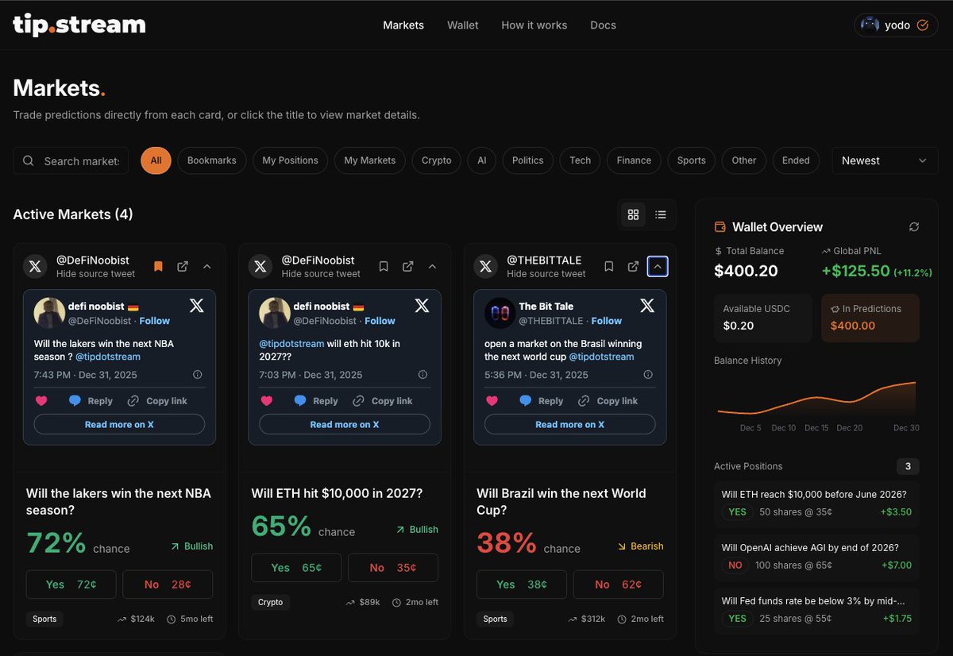Click the wallet icon beside Wallet Overview

(720, 227)
